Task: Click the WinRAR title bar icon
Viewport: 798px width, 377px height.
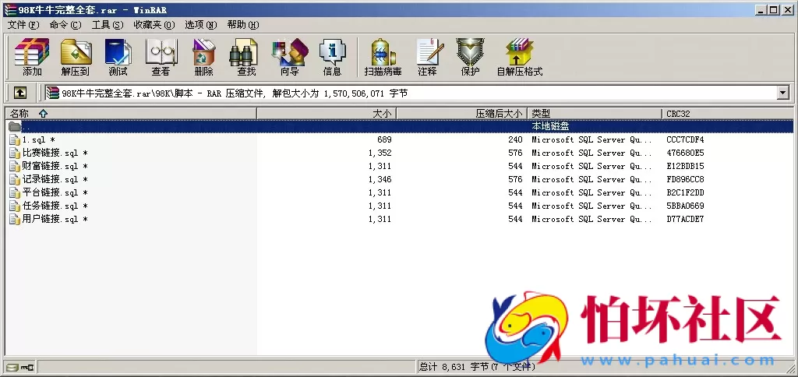Action: coord(9,9)
